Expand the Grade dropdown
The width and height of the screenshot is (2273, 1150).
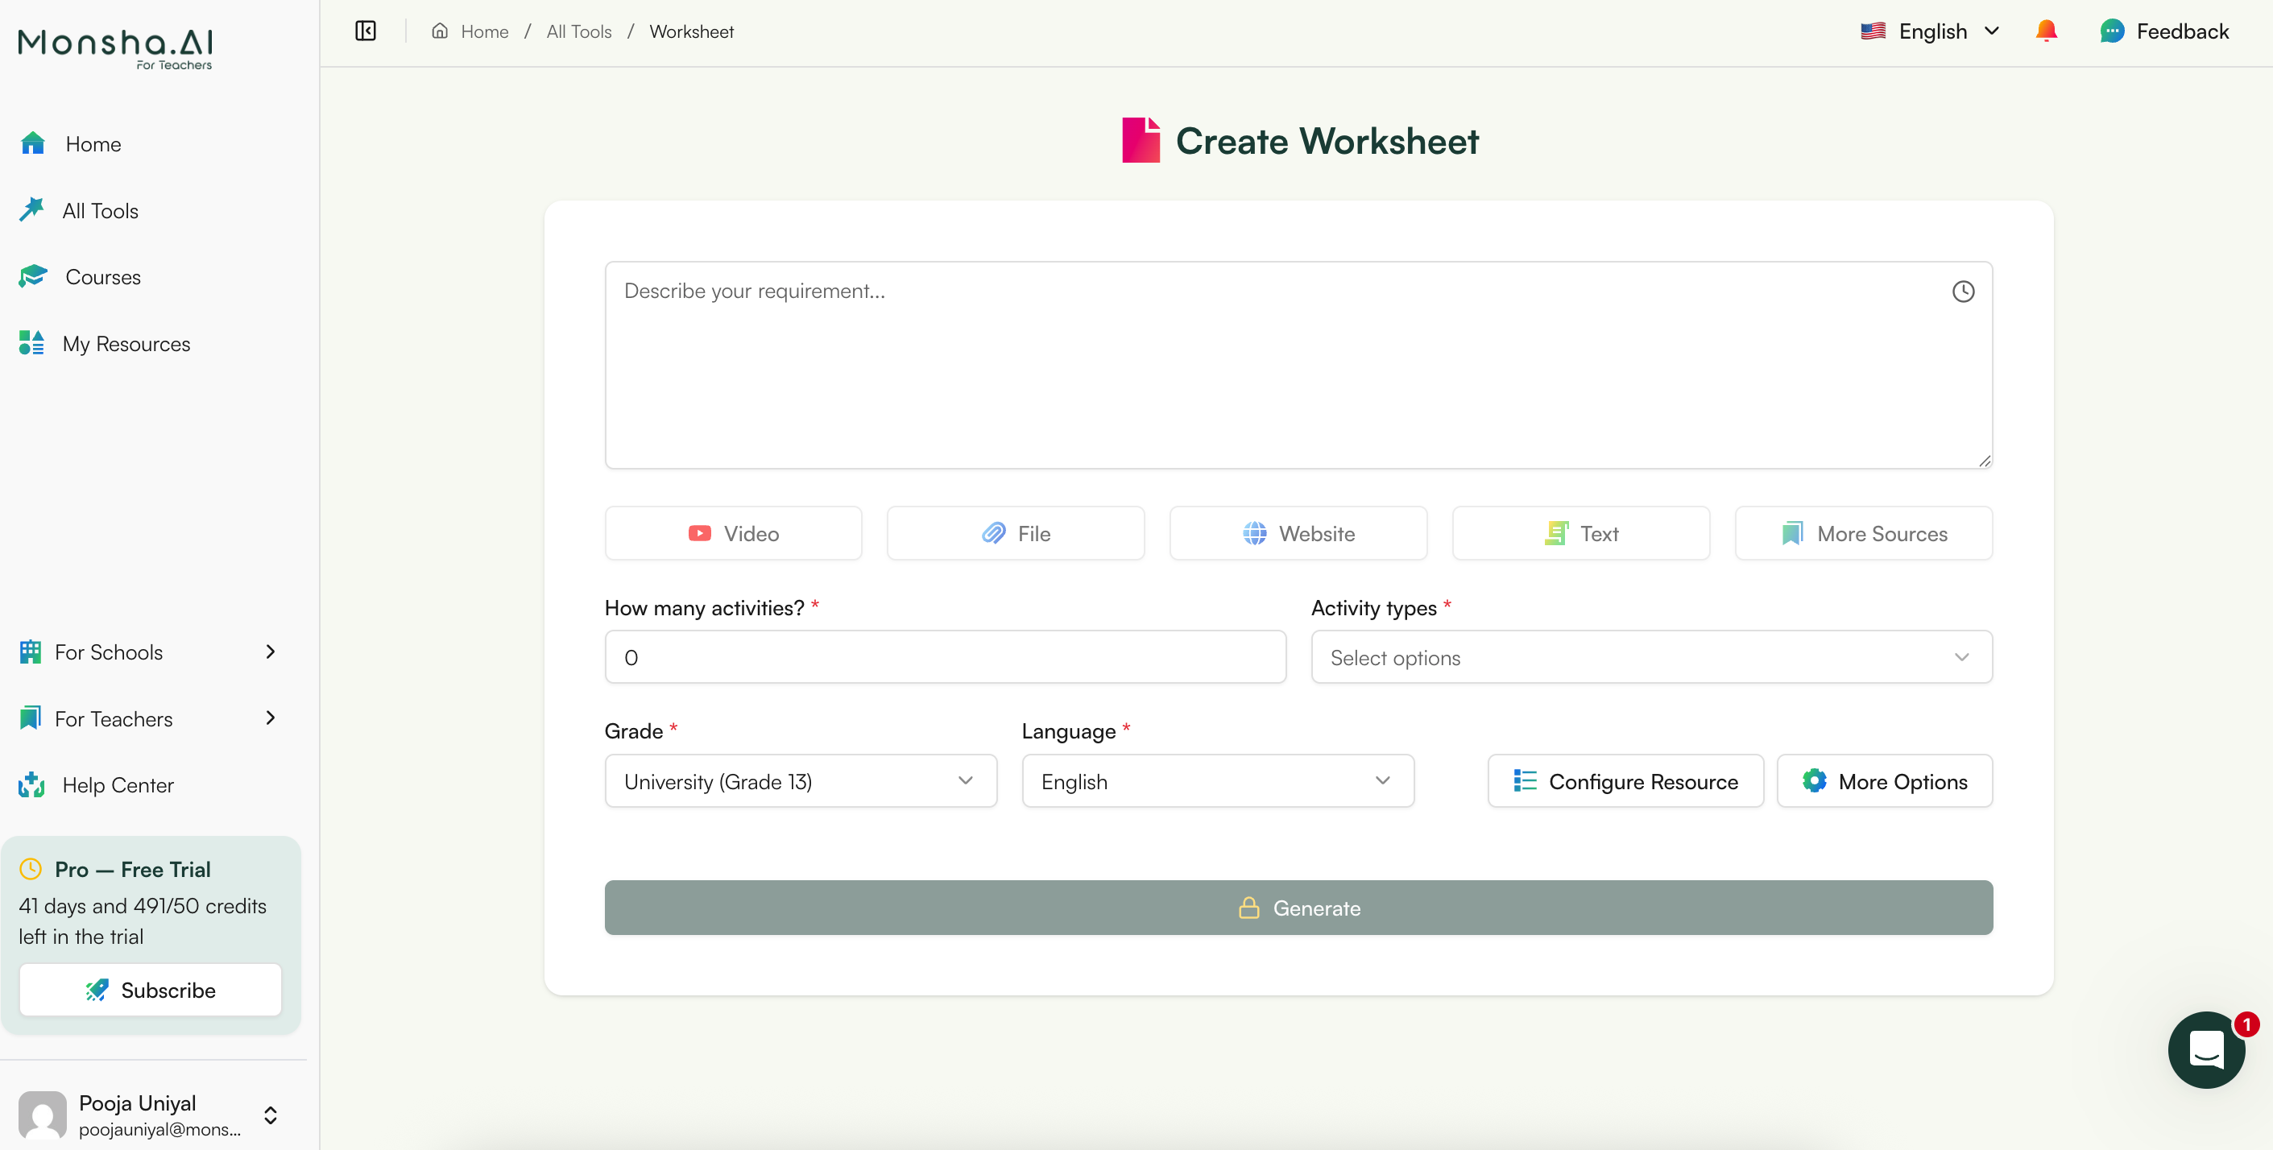tap(801, 781)
